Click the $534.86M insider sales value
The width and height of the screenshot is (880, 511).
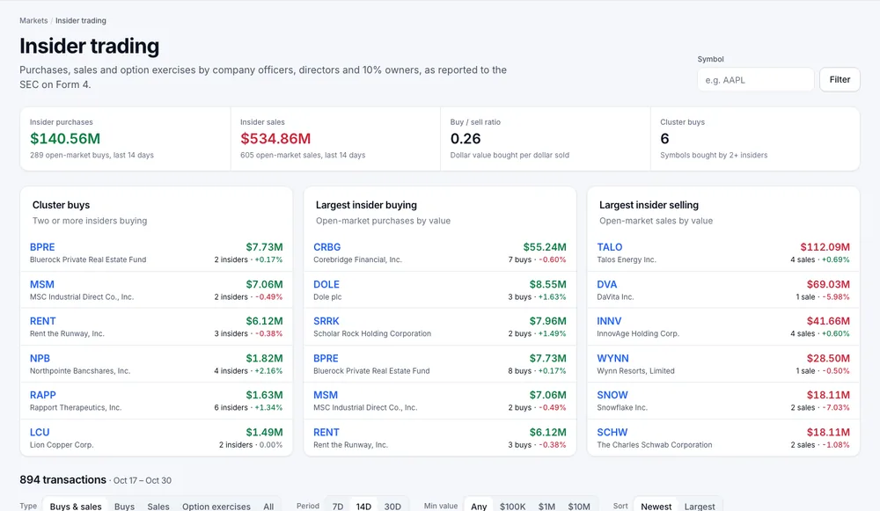pos(275,139)
